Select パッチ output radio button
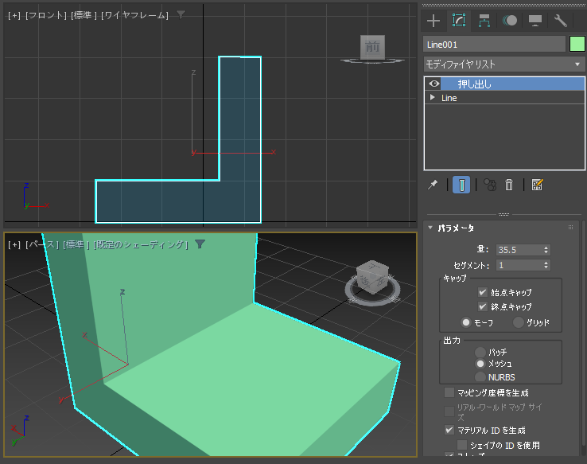The image size is (587, 464). [x=480, y=352]
